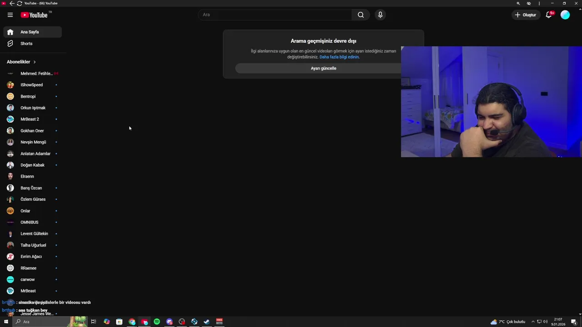
Task: Open Windows Start menu
Action: [6, 322]
